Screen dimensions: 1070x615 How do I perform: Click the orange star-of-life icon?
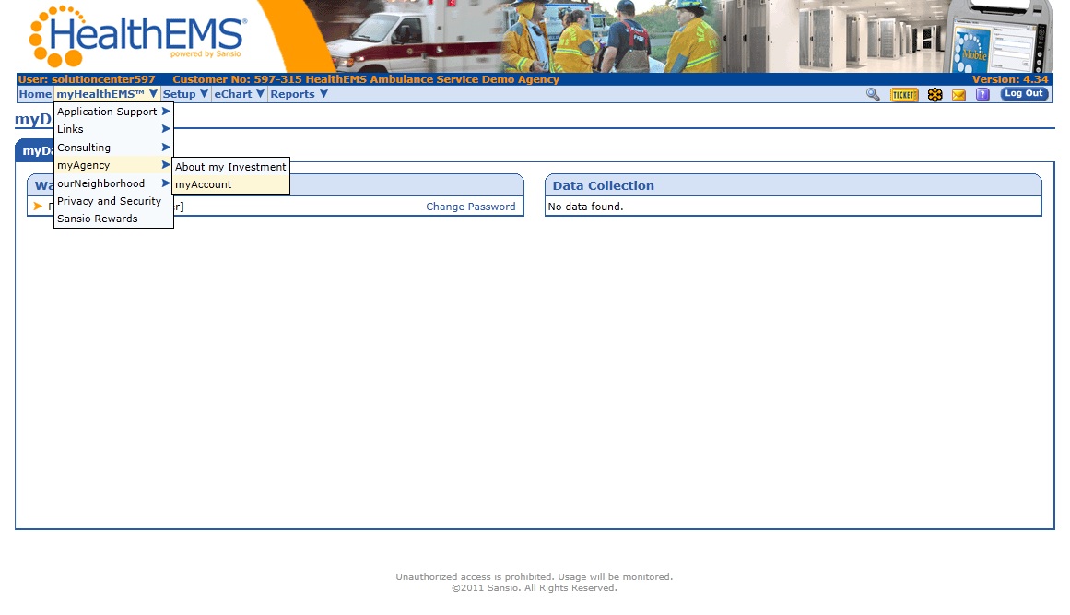935,94
